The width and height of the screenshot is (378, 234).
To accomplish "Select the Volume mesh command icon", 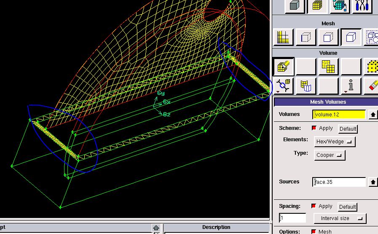I will 351,38.
